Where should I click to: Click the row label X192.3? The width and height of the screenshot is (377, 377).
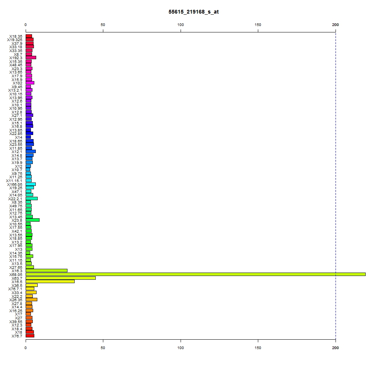[x=16, y=58]
